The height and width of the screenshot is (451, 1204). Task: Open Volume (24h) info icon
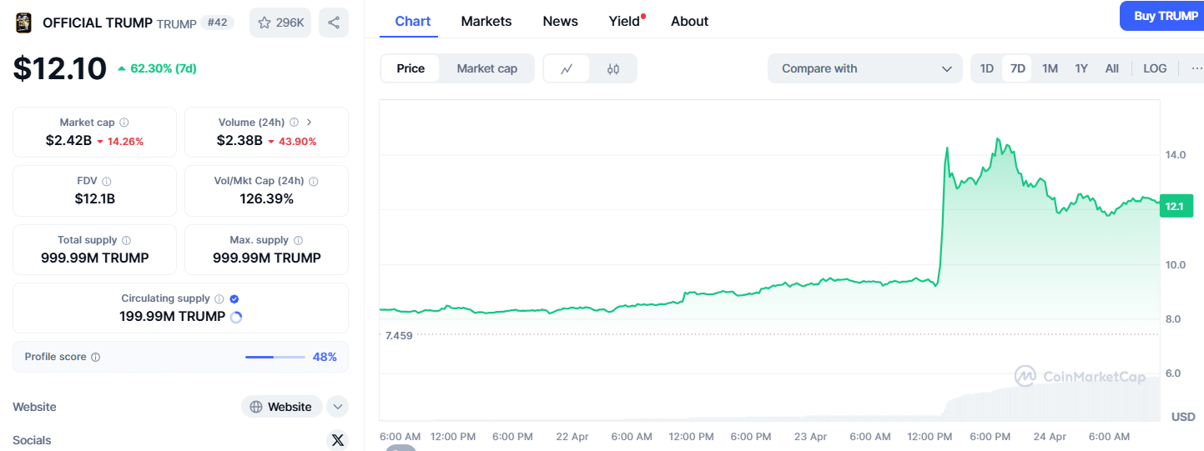click(x=294, y=123)
